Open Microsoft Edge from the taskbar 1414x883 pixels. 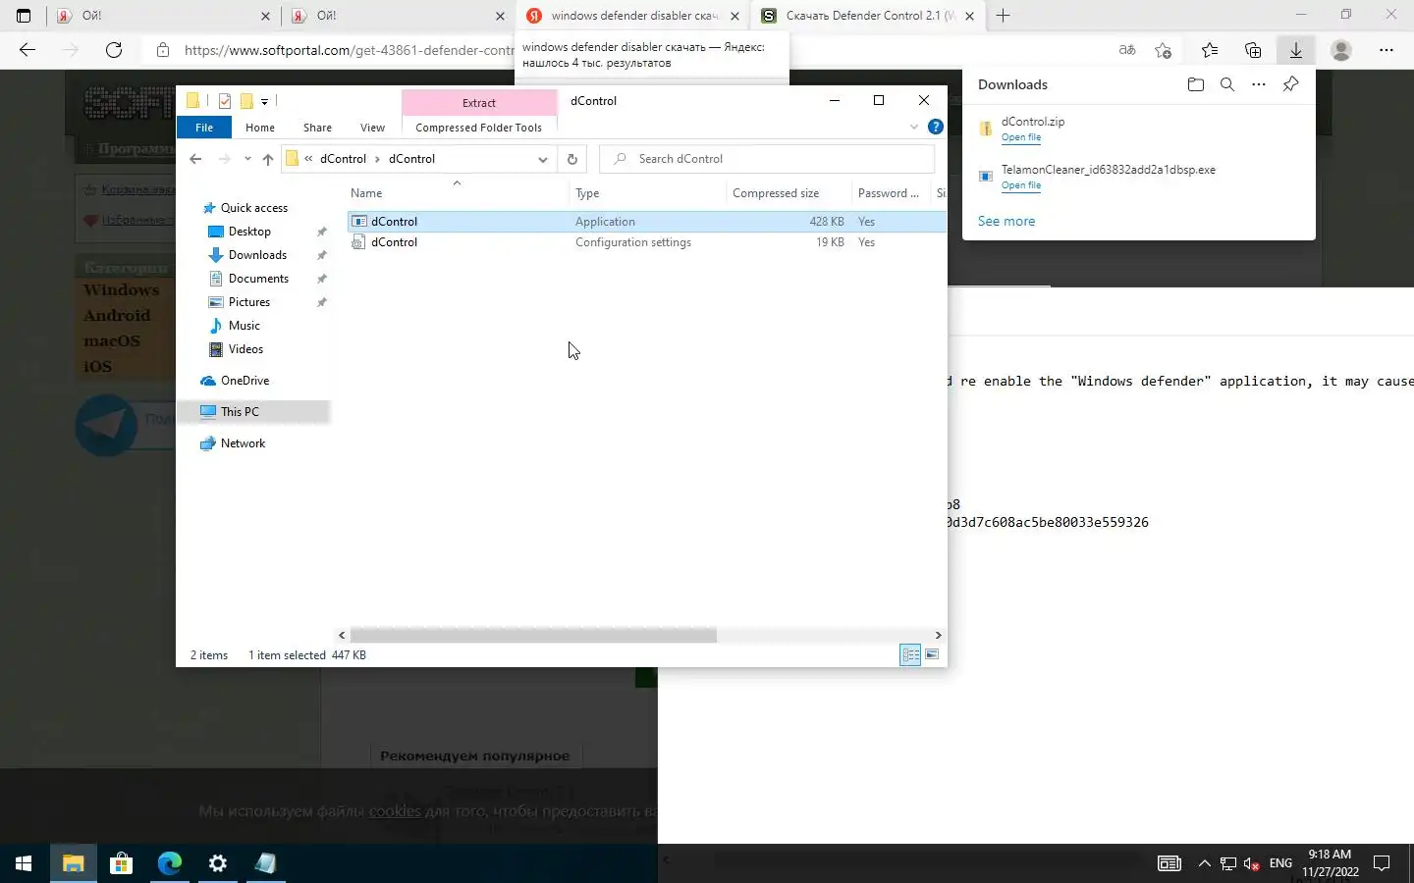coord(170,863)
